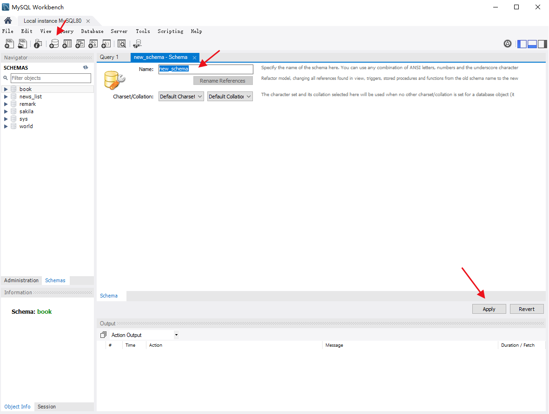Create a new schema toolbar icon
Viewport: 549px width, 414px height.
click(54, 44)
